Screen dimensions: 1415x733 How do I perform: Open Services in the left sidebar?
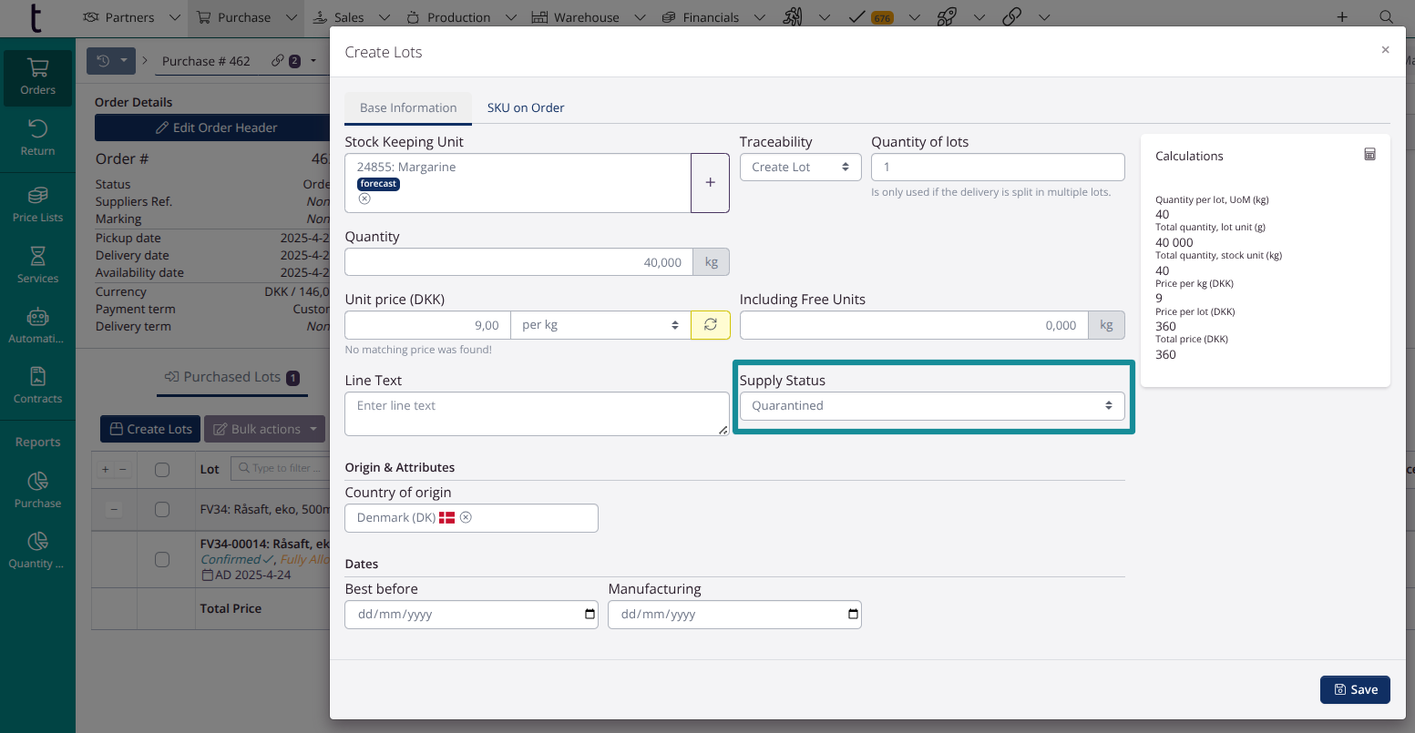tap(37, 265)
